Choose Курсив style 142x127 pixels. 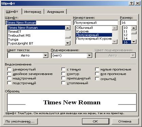pos(94,31)
